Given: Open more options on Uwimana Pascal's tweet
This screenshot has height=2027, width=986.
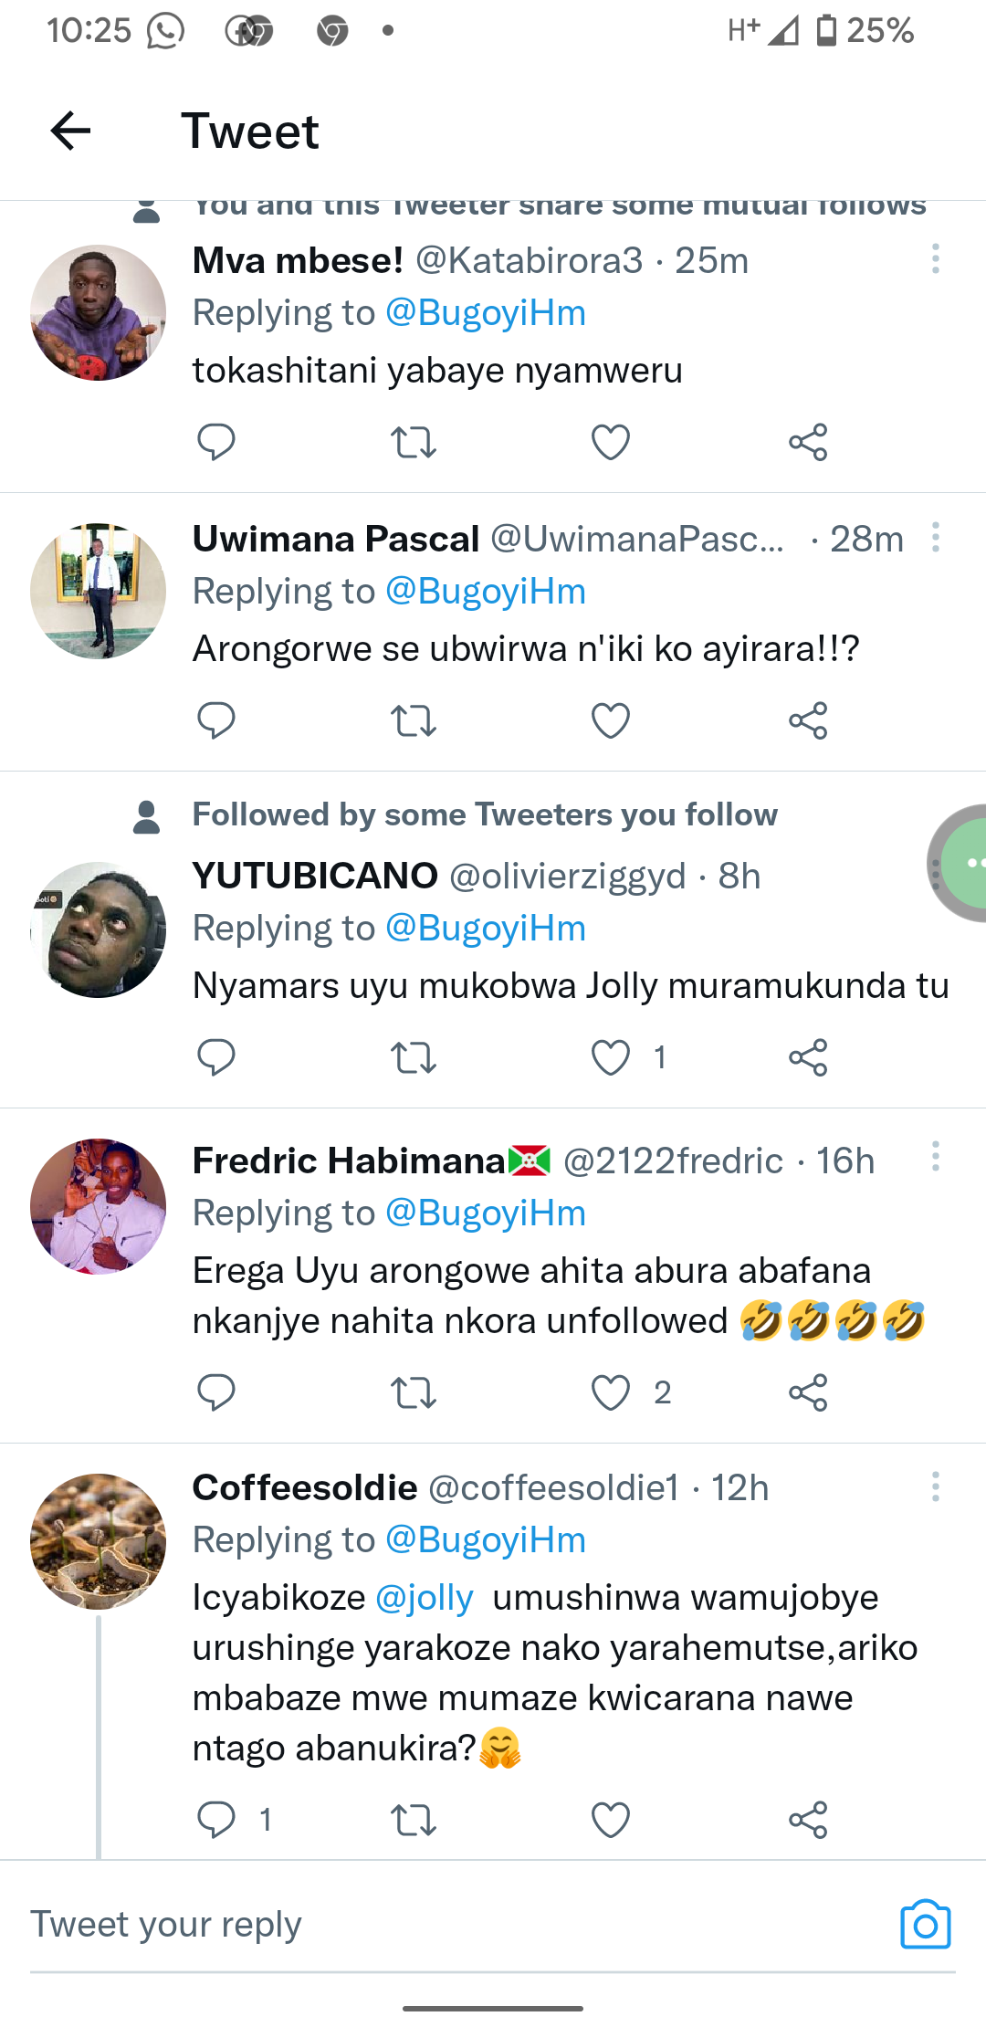Looking at the screenshot, I should (935, 538).
